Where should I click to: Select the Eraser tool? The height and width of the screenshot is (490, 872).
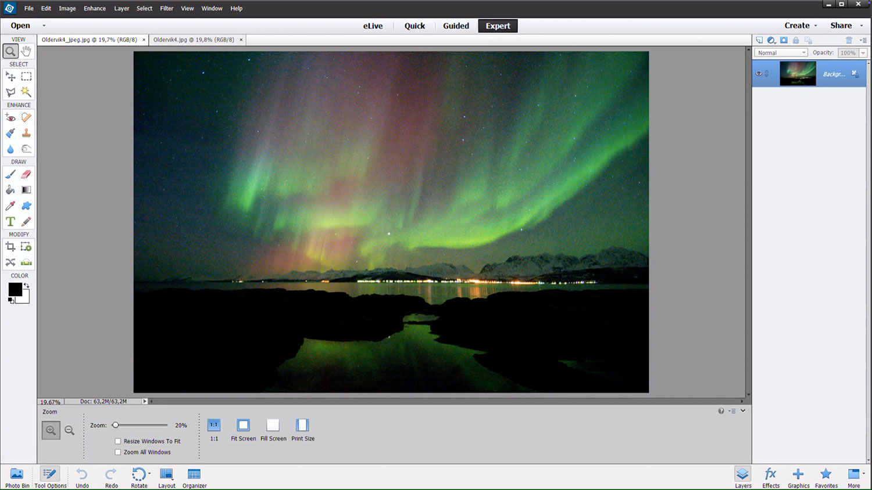[26, 174]
